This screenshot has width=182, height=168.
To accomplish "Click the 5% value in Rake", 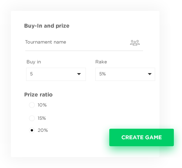I will pos(103,74).
